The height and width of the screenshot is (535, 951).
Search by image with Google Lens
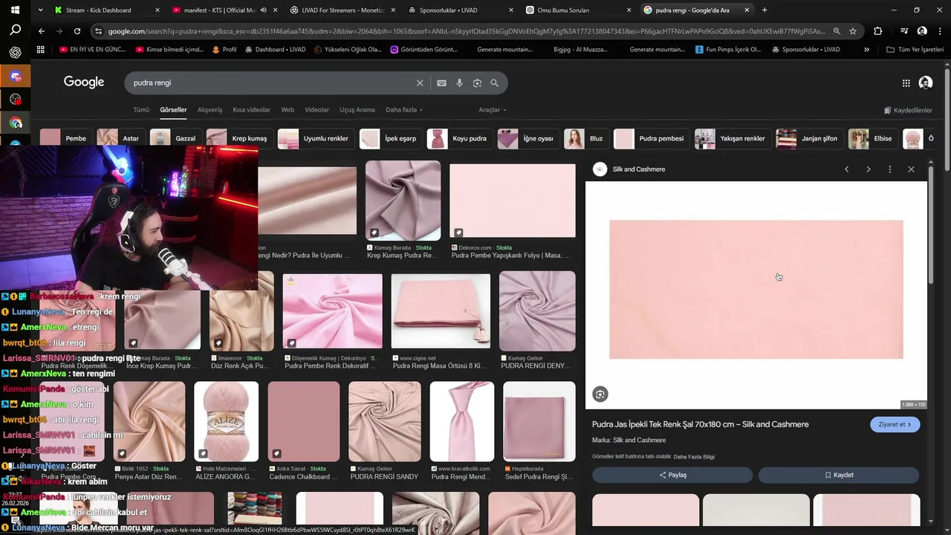click(477, 83)
